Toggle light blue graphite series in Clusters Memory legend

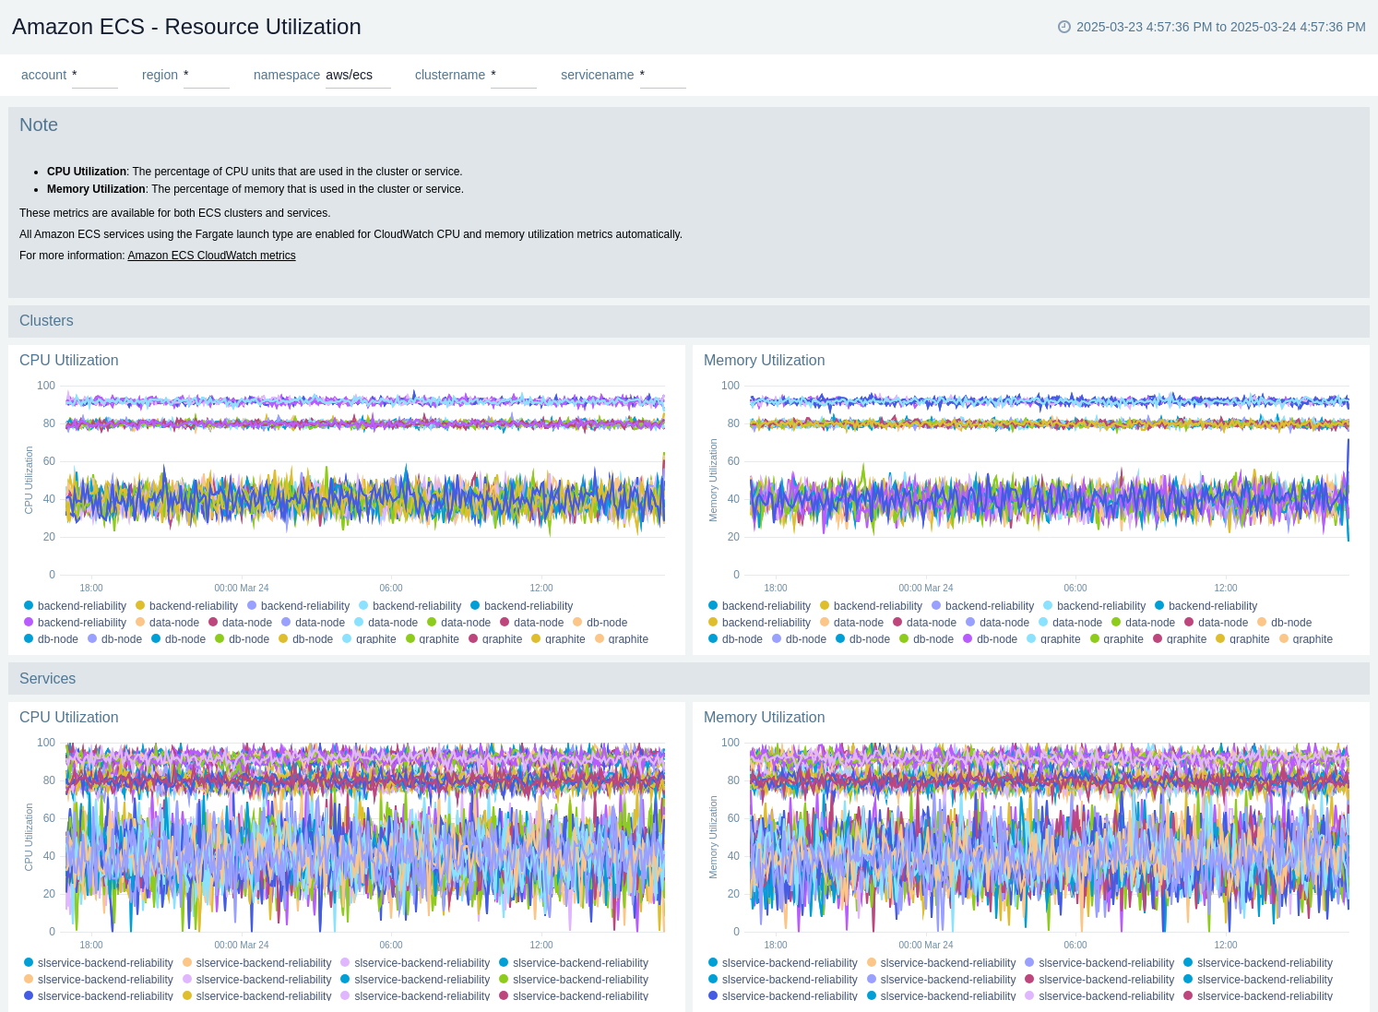(x=1053, y=639)
